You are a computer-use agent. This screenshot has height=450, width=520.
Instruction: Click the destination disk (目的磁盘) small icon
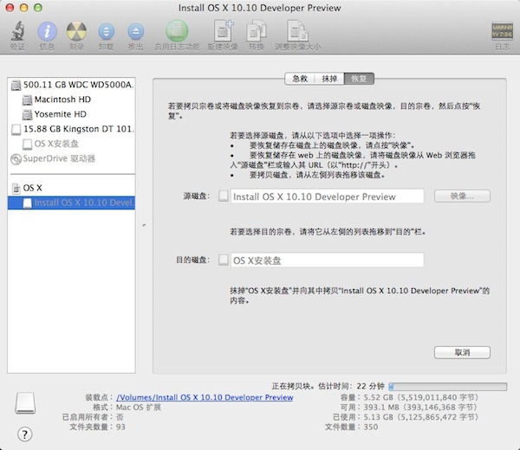(x=224, y=260)
